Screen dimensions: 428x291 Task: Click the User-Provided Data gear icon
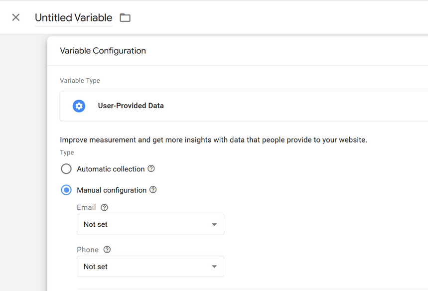[79, 106]
